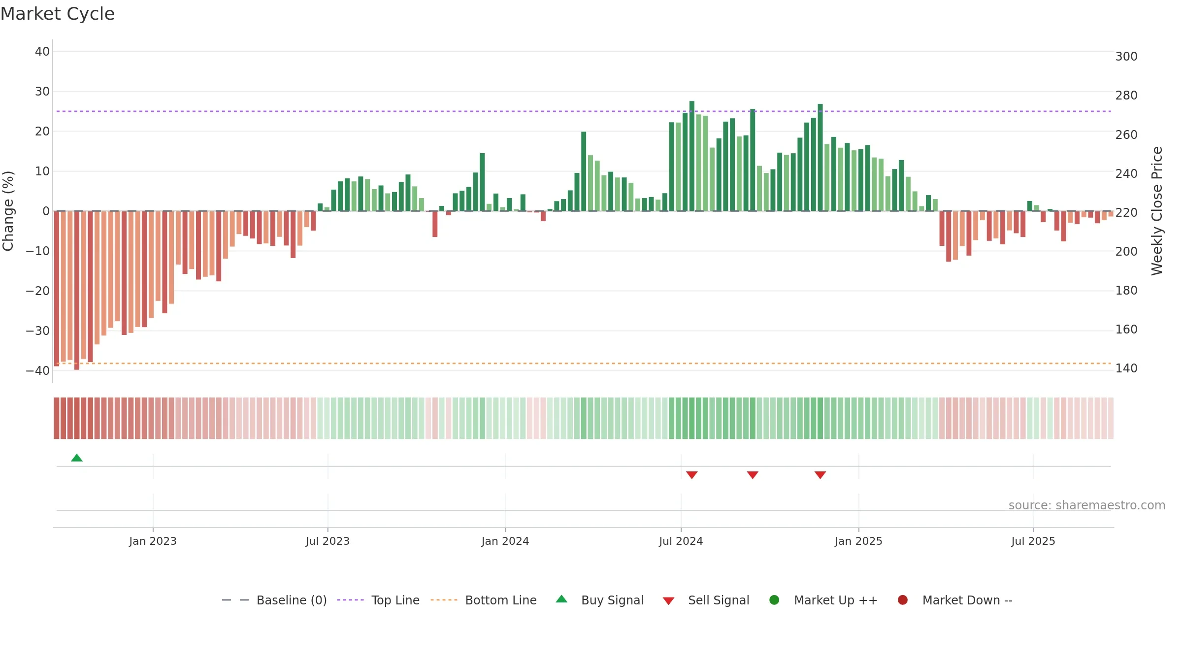
Task: Click the green Buy Signal triangle marker
Action: (77, 458)
